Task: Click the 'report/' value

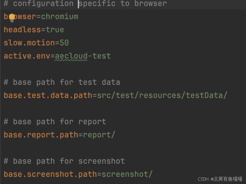Action: click(99, 135)
